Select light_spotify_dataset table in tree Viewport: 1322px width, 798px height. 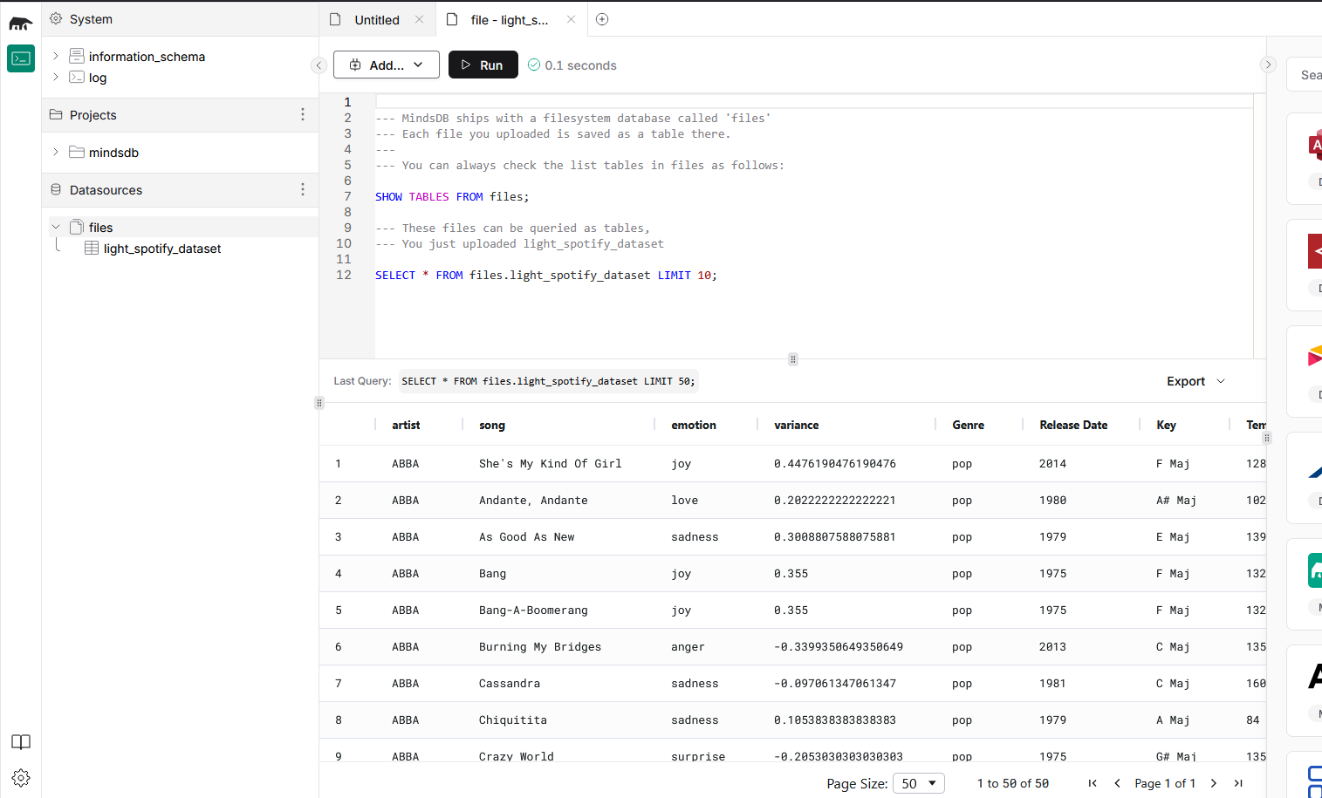click(x=161, y=249)
